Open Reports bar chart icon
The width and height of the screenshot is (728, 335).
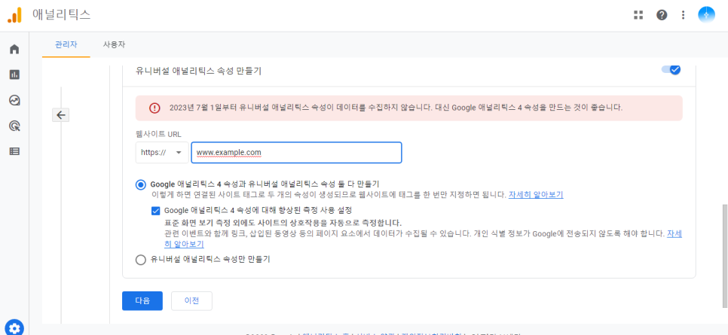(x=14, y=75)
